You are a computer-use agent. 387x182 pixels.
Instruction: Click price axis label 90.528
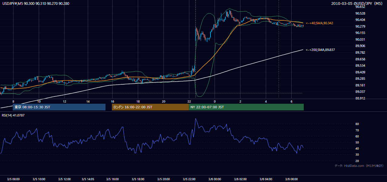pos(360,13)
